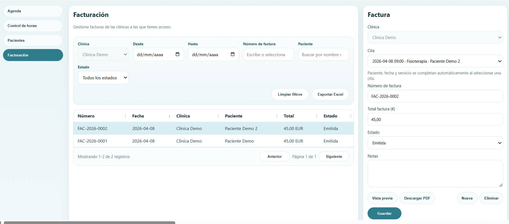Sort by the Paciente column arrow

pos(277,116)
